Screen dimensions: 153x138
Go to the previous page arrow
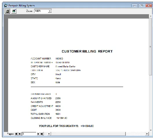point(20,134)
